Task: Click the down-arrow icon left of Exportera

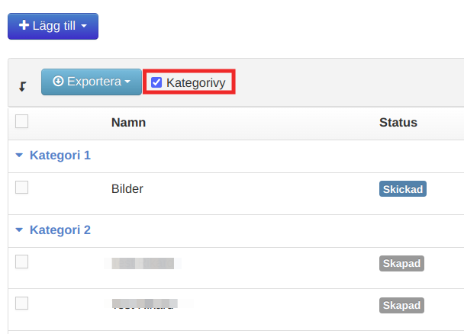Action: point(22,85)
